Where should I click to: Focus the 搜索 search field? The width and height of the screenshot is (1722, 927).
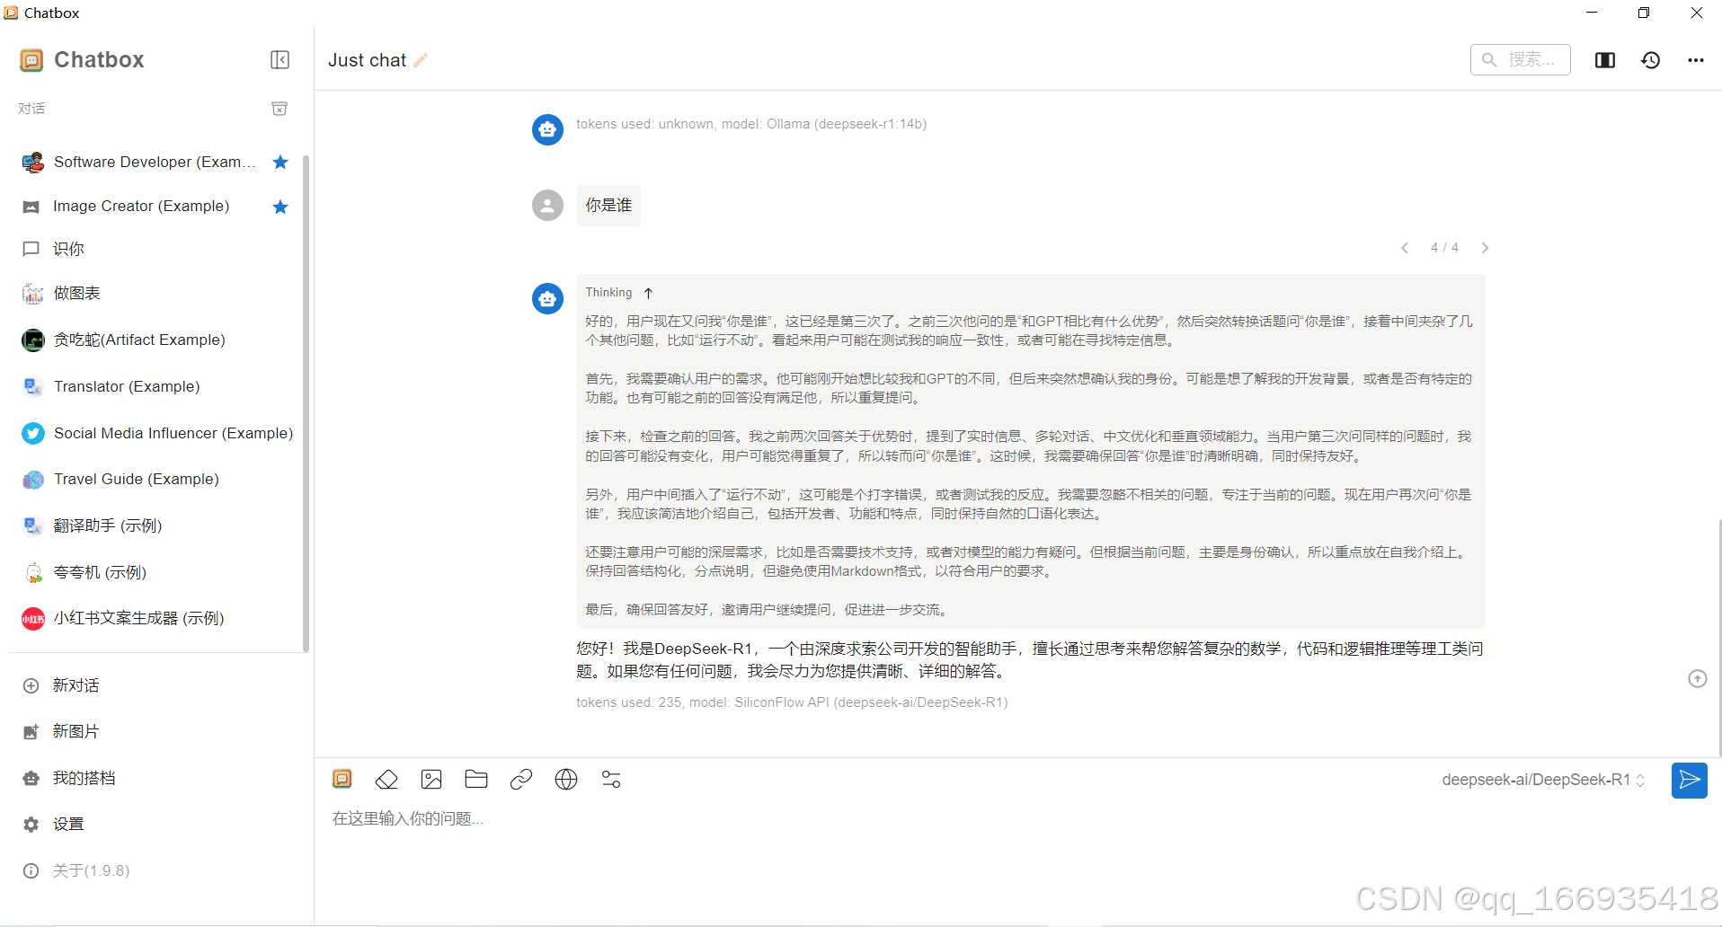1520,59
